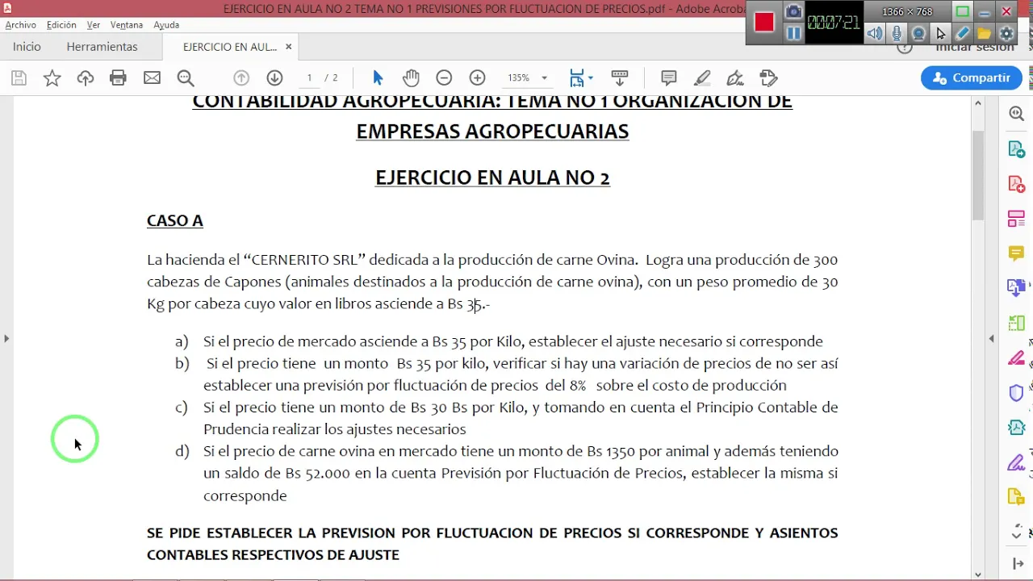The image size is (1033, 581).
Task: Click the 1366 × 768 resolution label
Action: tap(907, 12)
